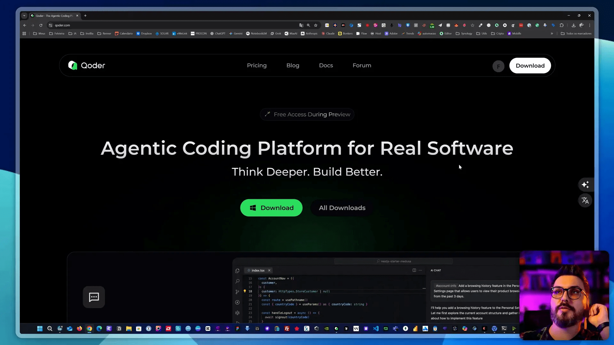Open Microsoft Teams from the taskbar
Viewport: 614px width, 345px height.
[x=396, y=329]
